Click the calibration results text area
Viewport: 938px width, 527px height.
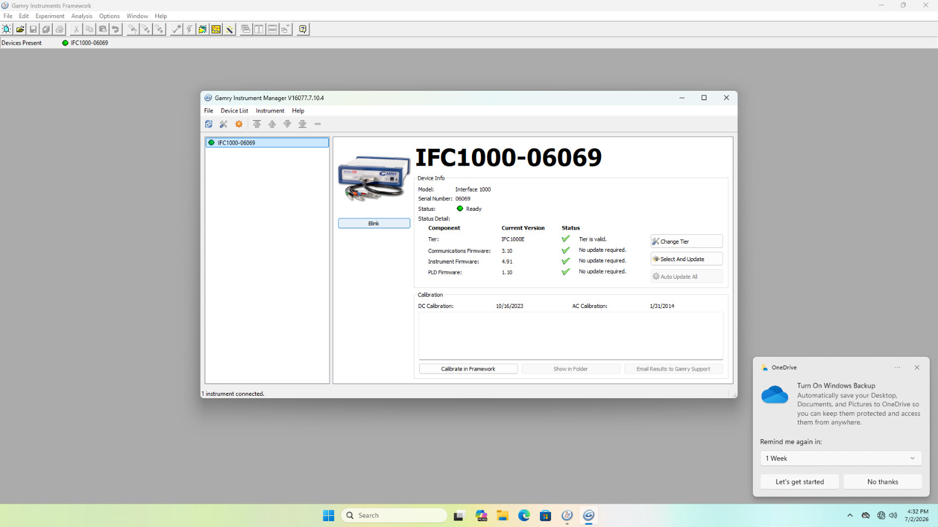pos(571,336)
